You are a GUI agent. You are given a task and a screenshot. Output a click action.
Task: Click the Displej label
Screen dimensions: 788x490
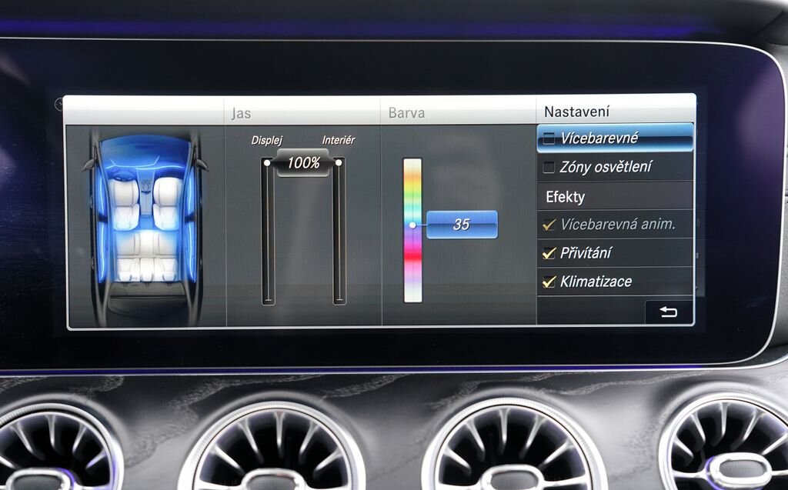tap(267, 141)
